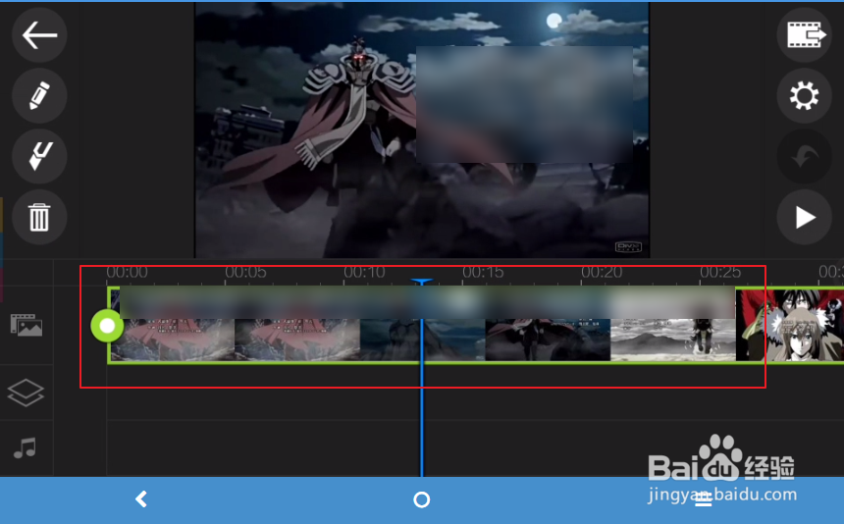Delete clip with trash can icon

39,217
